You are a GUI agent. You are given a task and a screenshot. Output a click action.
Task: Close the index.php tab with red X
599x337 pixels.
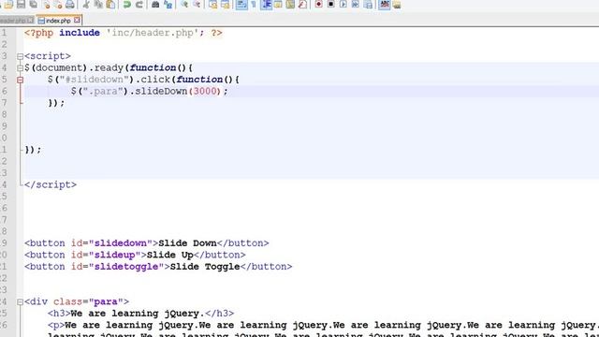[x=77, y=20]
